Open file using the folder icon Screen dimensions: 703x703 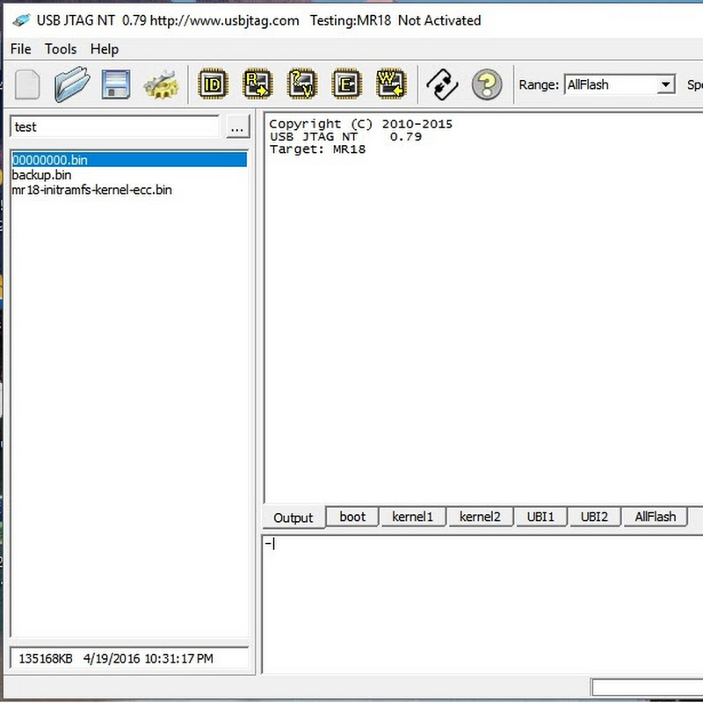point(72,84)
